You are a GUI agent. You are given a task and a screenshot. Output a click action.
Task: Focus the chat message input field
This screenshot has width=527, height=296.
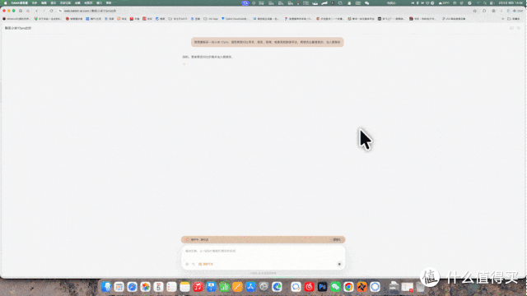263,251
